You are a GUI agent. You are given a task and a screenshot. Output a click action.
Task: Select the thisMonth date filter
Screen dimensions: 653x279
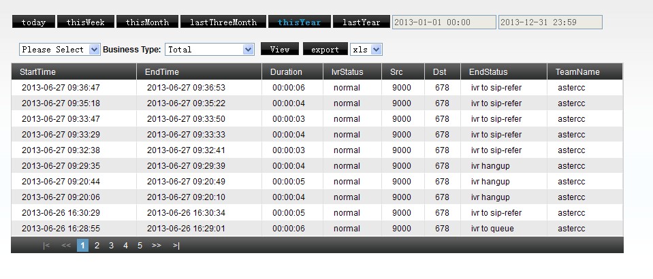pos(147,22)
